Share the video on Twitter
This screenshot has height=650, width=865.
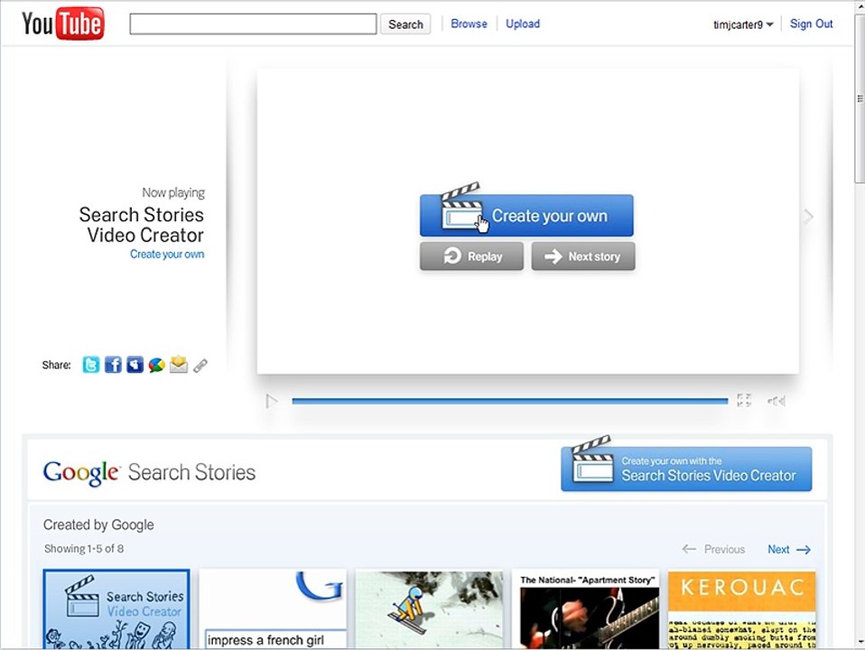(x=91, y=365)
